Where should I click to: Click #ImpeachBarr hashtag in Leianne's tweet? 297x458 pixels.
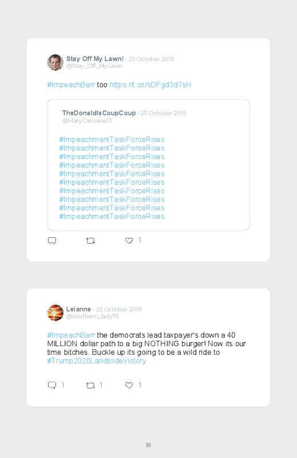(71, 335)
